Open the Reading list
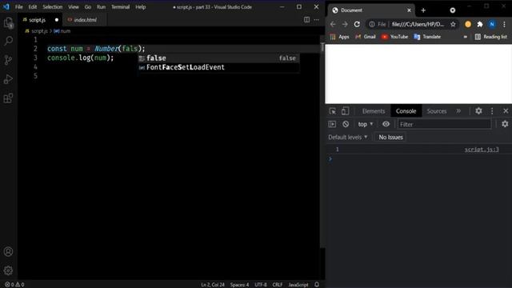The image size is (512, 288). pos(490,37)
